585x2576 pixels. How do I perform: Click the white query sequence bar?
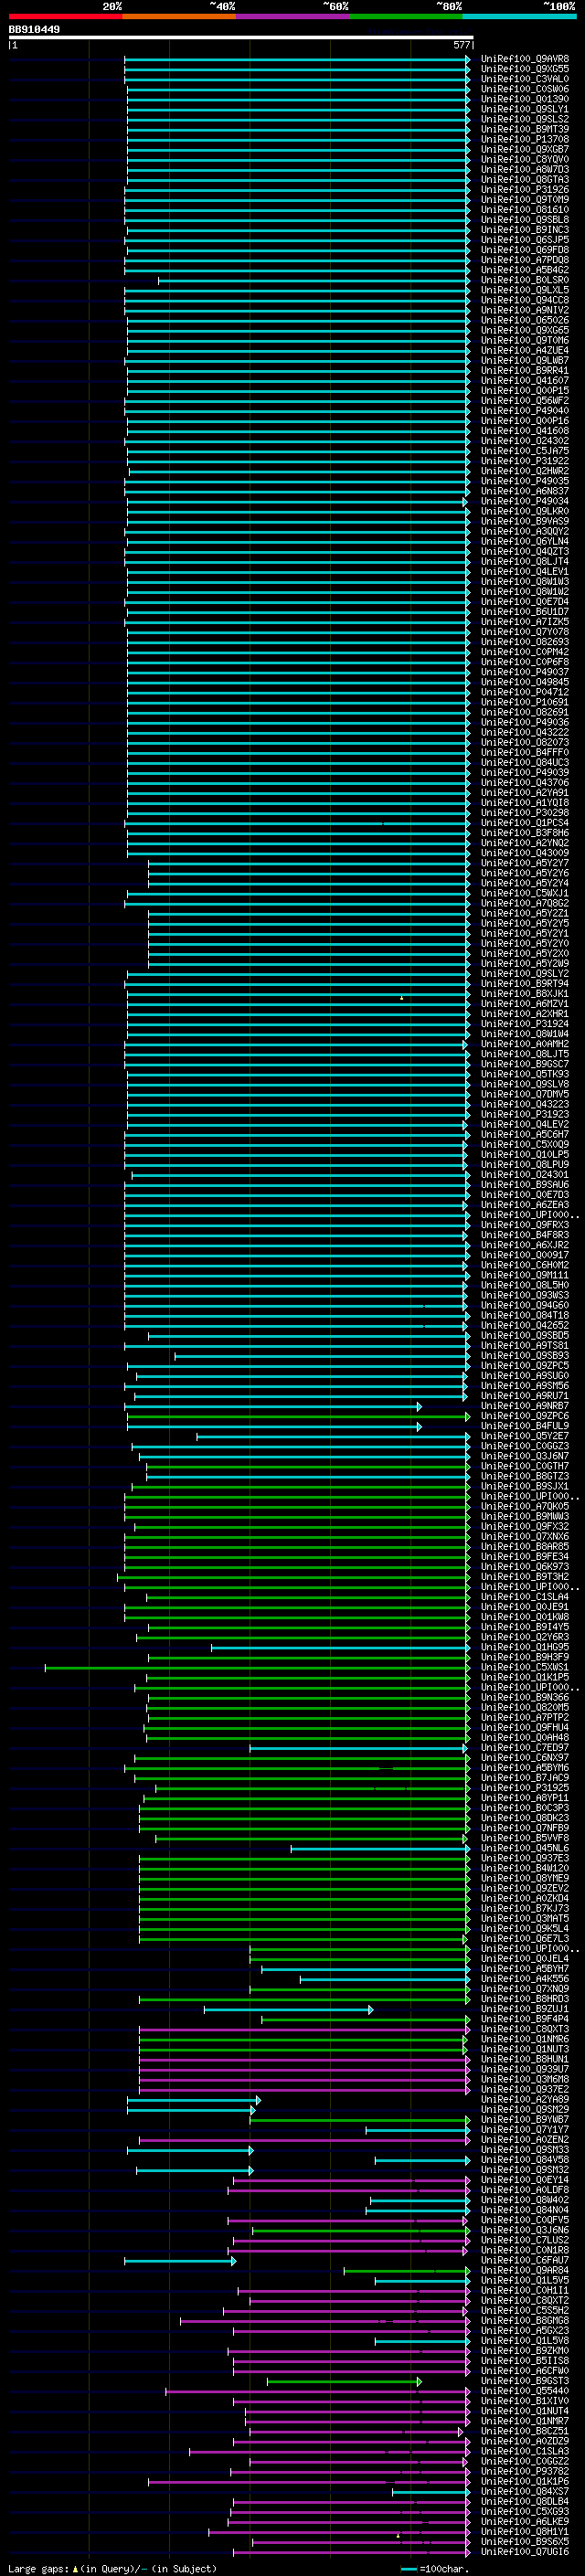(x=240, y=37)
